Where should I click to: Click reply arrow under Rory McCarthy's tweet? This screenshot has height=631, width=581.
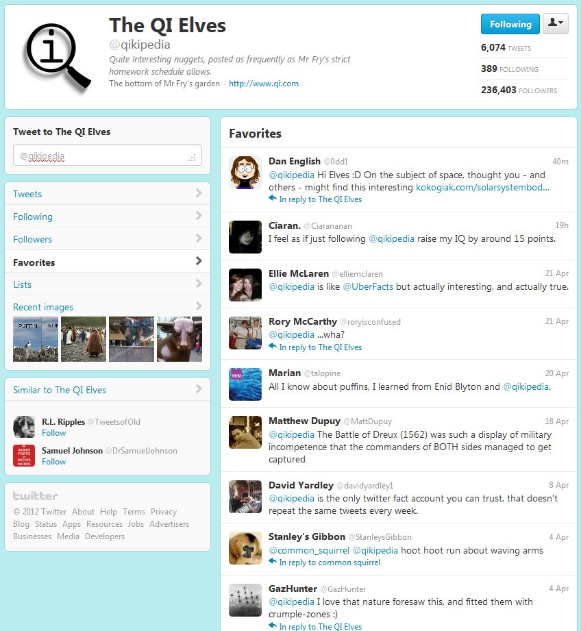pos(273,346)
